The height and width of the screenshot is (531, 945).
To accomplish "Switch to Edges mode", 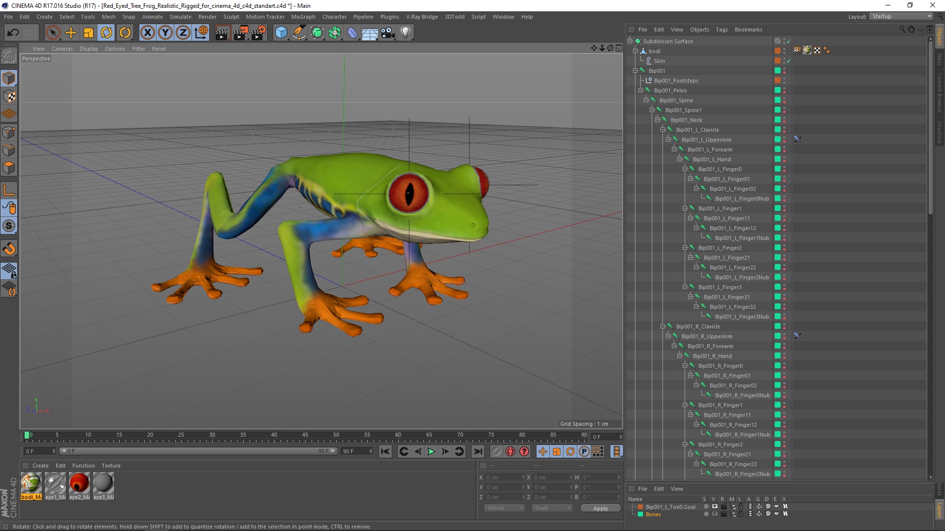I will click(x=9, y=150).
